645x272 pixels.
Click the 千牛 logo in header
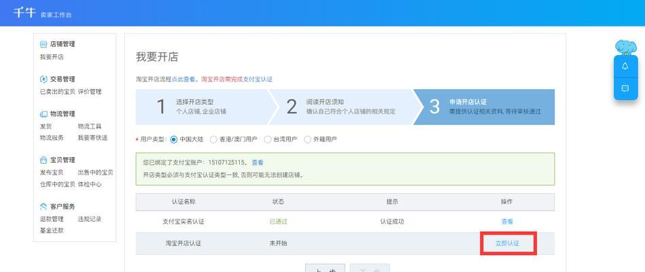pos(24,13)
